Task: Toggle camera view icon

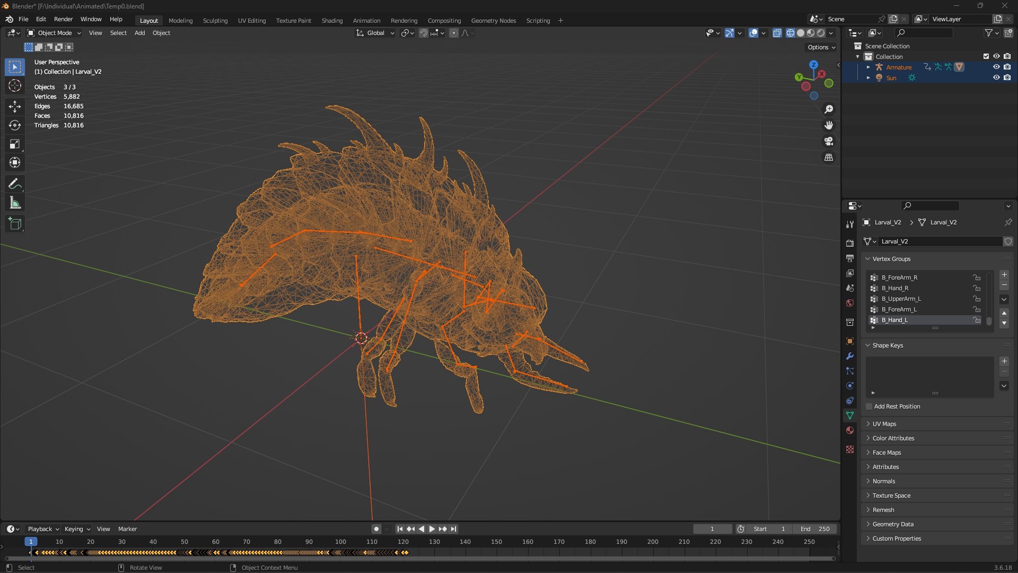Action: (829, 141)
